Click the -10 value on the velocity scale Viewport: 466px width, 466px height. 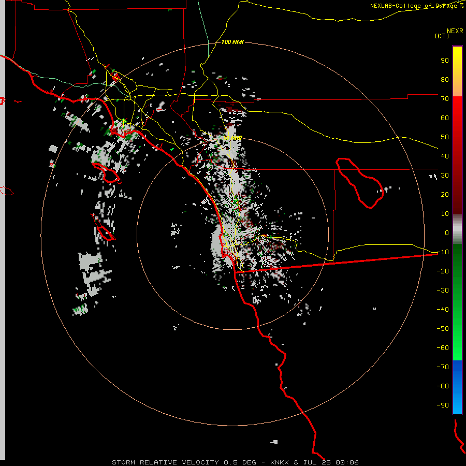pos(443,252)
